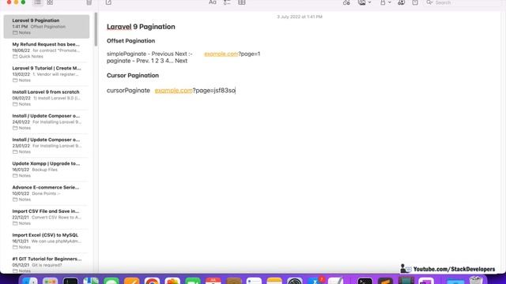The image size is (506, 284).
Task: Open Install Laravel 9 from scratch note
Action: click(x=47, y=98)
